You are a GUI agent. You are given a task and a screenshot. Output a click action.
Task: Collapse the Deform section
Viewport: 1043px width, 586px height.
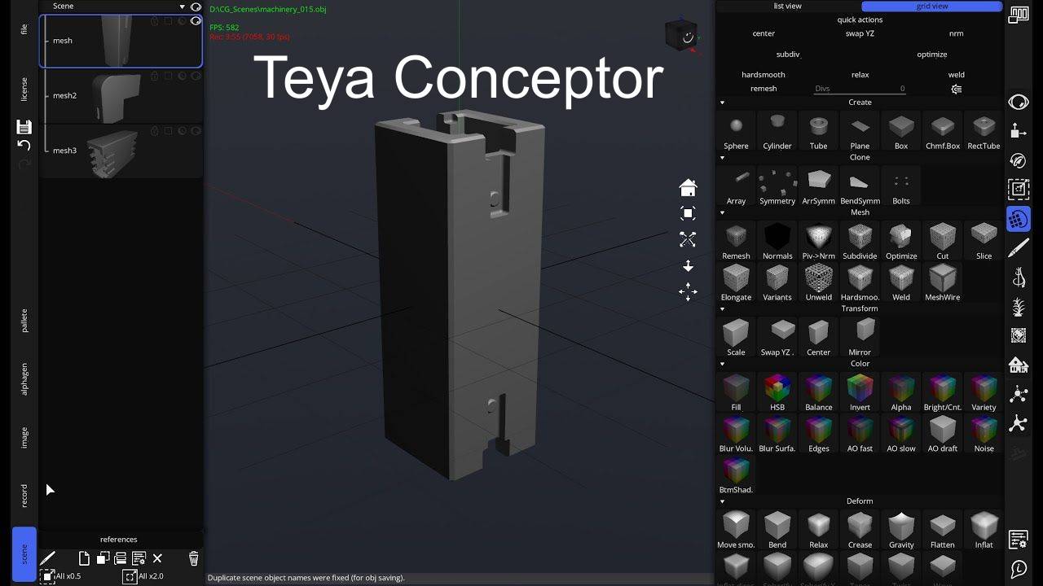722,501
